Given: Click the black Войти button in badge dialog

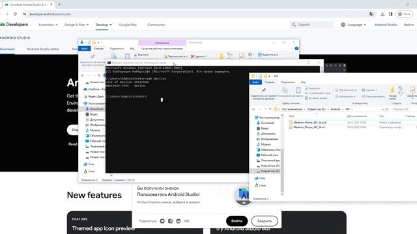Looking at the screenshot, I should [x=237, y=221].
